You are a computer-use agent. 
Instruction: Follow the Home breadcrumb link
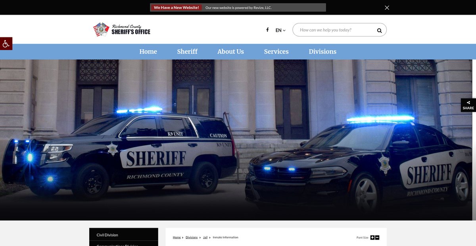[177, 237]
